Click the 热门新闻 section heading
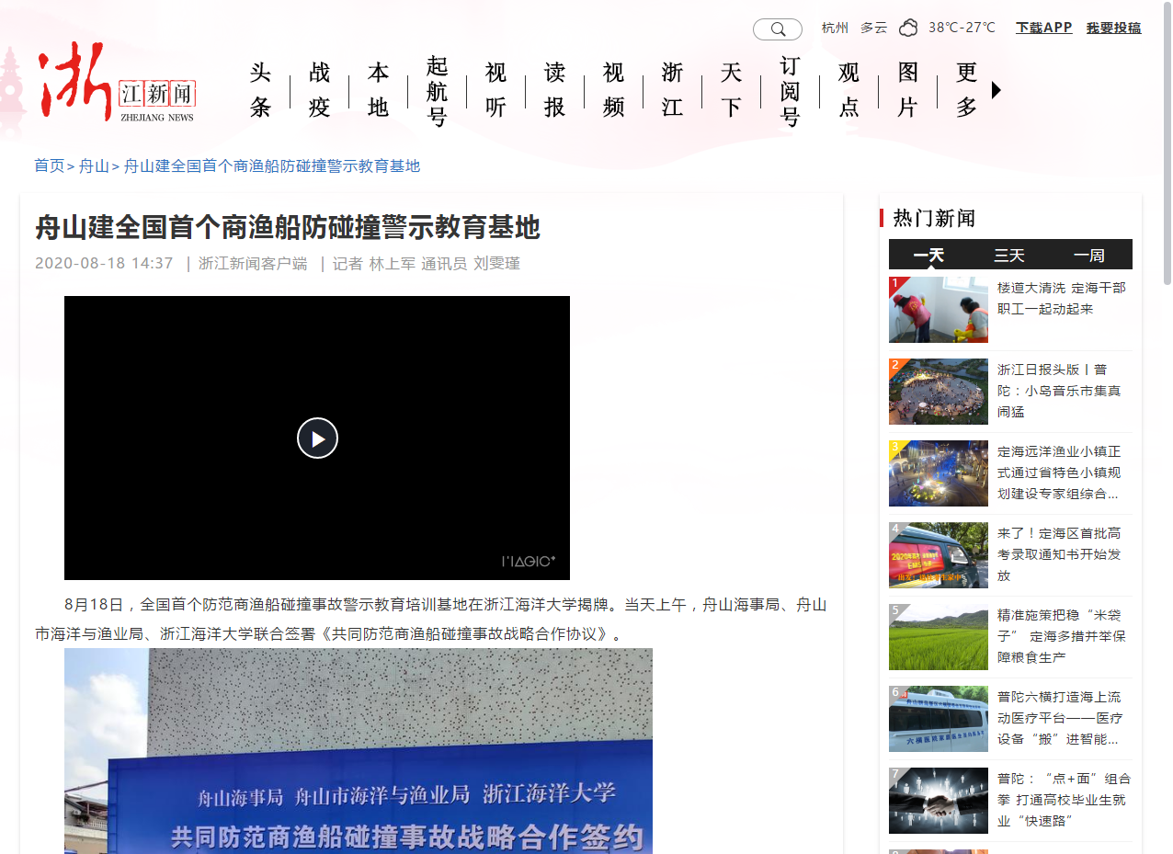This screenshot has width=1173, height=854. tap(934, 218)
